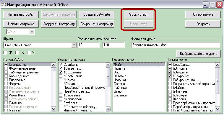Select Правка in Главное меню list
Image resolution: width=224 pixels, height=115 pixels.
139,68
